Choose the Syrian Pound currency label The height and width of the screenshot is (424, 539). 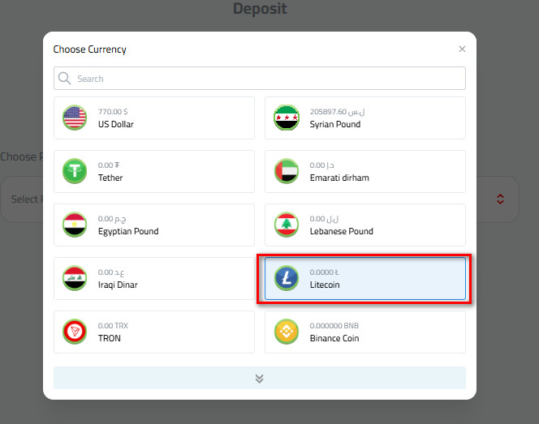335,125
